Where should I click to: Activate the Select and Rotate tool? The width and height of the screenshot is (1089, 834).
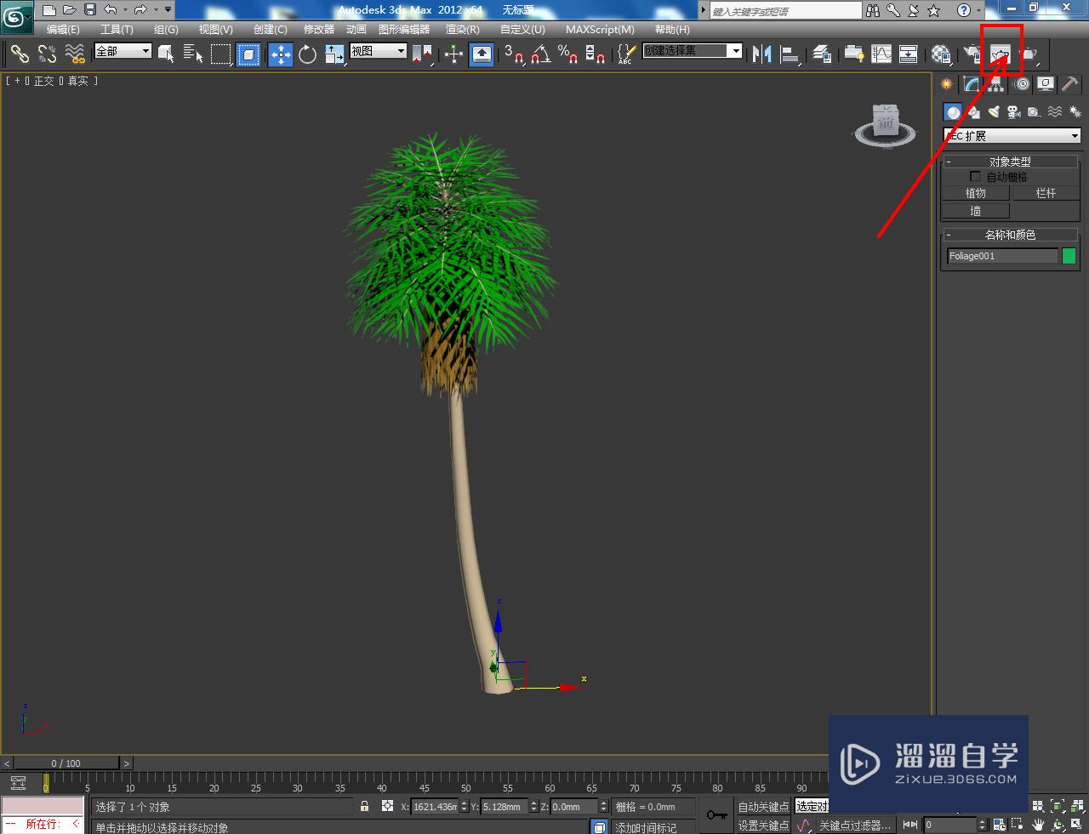(x=308, y=54)
